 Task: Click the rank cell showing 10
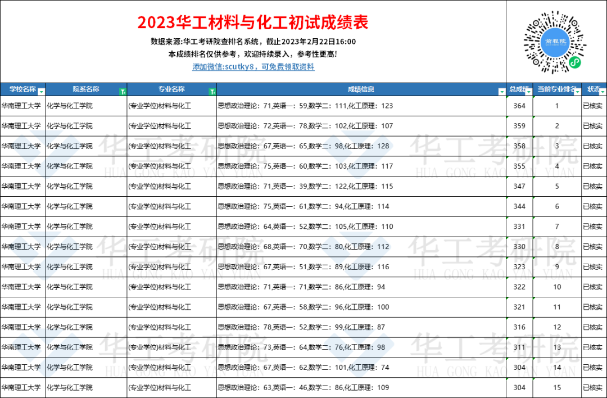click(x=557, y=287)
